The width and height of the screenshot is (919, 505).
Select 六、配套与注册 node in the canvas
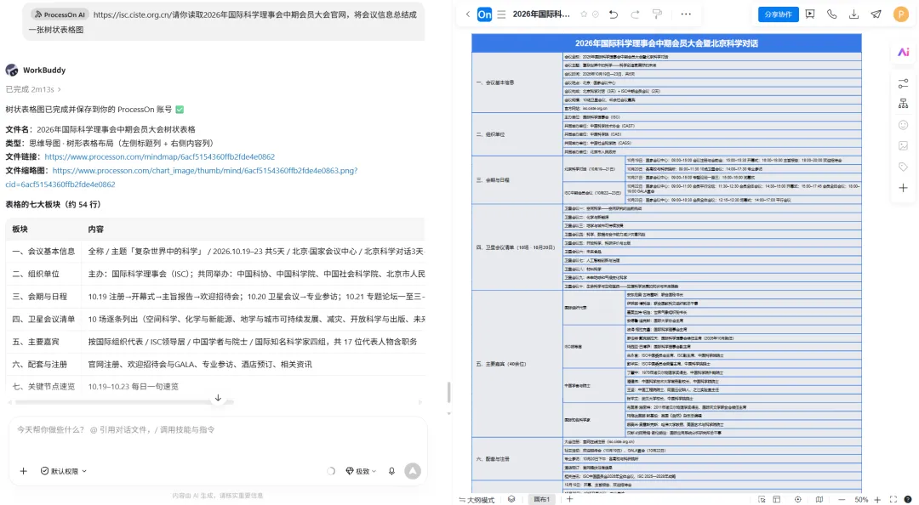pyautogui.click(x=517, y=459)
